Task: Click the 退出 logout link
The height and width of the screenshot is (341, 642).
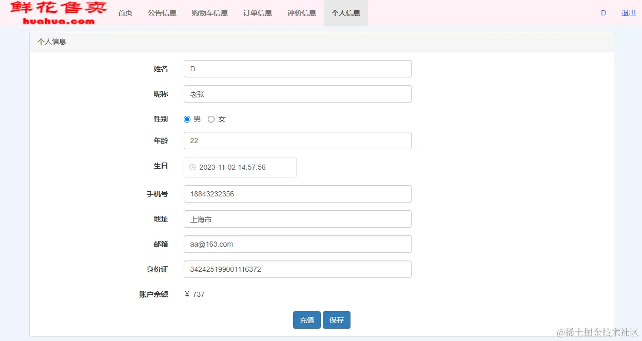Action: 629,13
